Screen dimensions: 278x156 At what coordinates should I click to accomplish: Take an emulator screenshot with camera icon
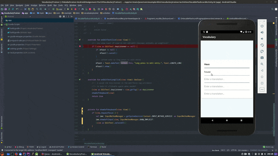[262, 58]
